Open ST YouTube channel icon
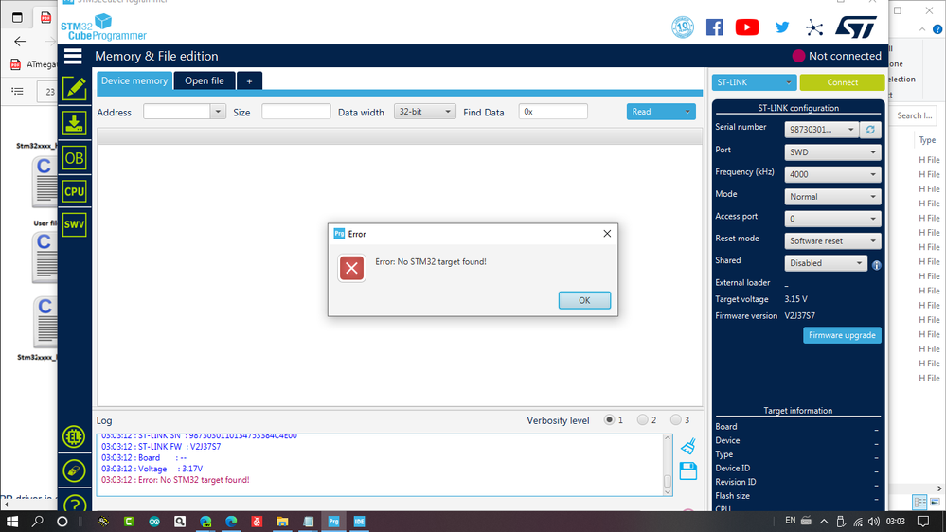The image size is (946, 532). coord(747,27)
